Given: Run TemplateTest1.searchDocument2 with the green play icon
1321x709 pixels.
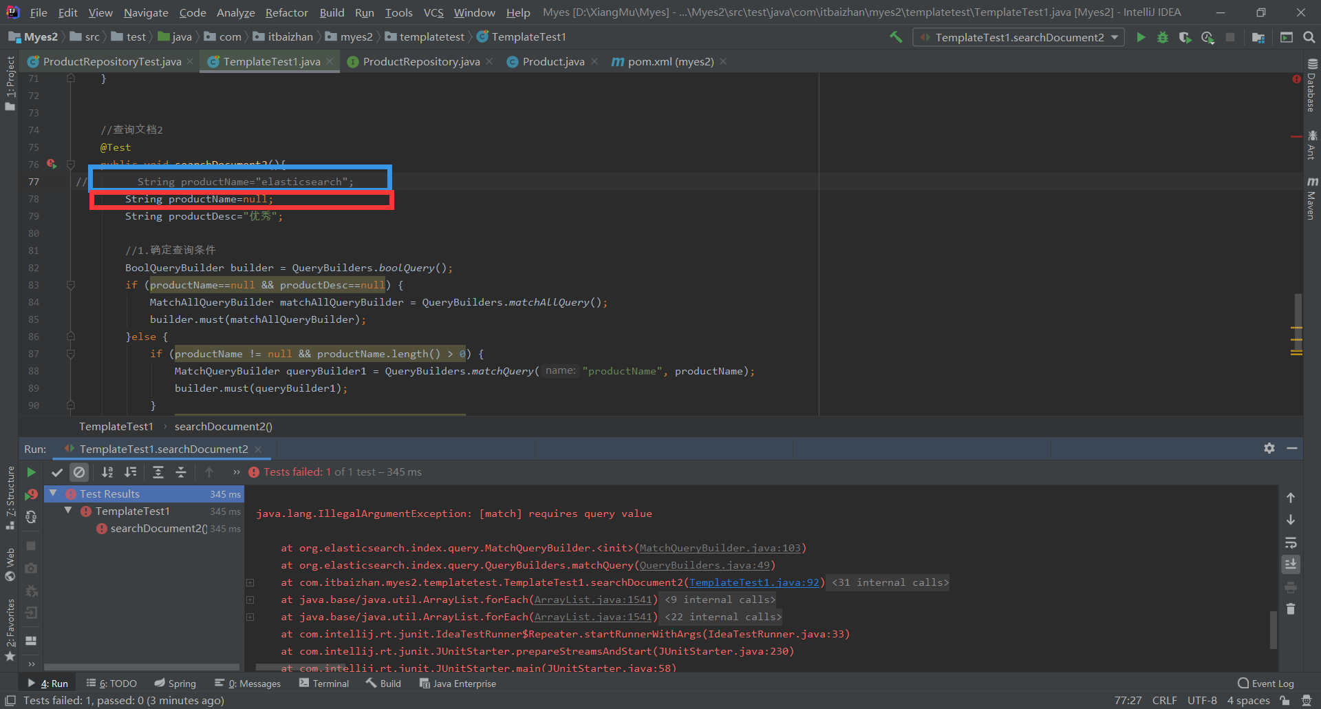Looking at the screenshot, I should tap(1141, 37).
